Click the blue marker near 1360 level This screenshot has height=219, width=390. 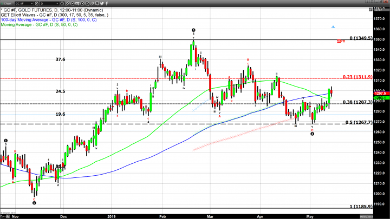(333, 26)
